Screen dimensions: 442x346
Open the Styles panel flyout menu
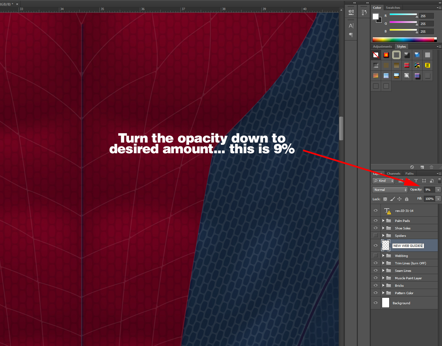[x=439, y=47]
